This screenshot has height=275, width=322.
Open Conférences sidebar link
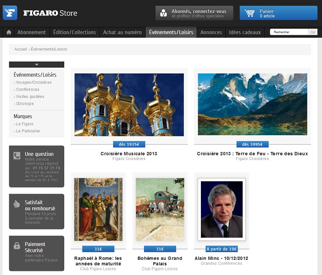click(28, 89)
